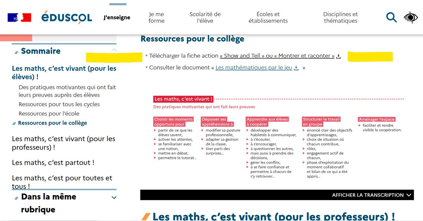Expand the Dans la même rubrique section
423x221 pixels.
[x=114, y=198]
